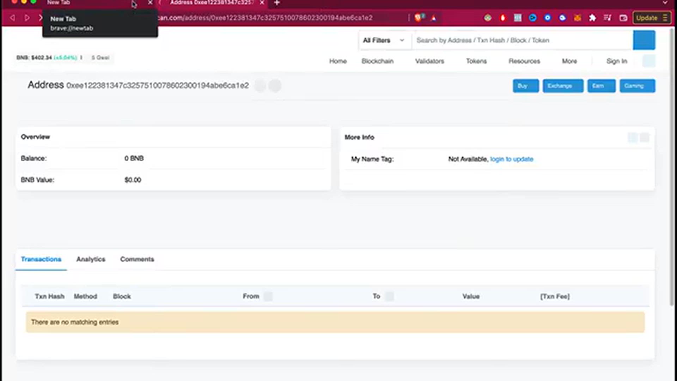Go forward with the browser forward arrow
This screenshot has width=677, height=381.
tap(27, 18)
